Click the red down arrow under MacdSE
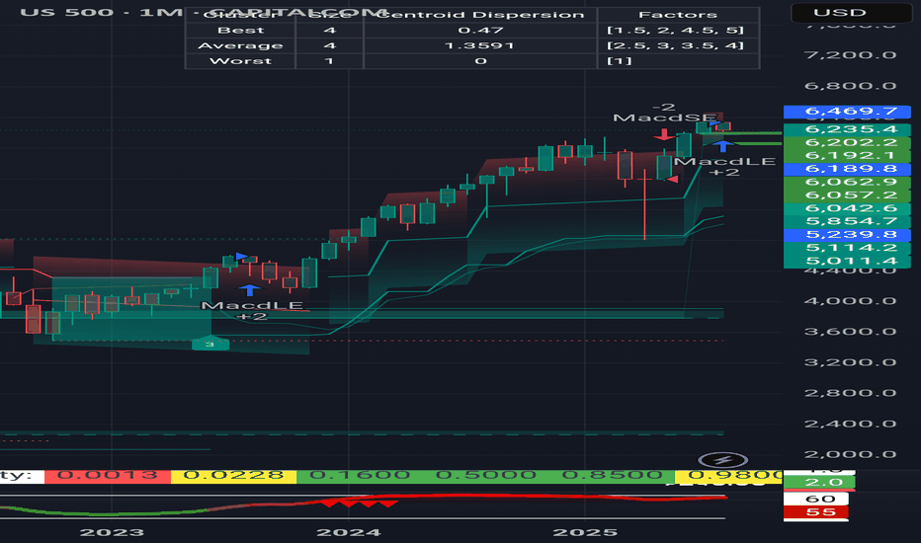This screenshot has width=921, height=543. 664,134
